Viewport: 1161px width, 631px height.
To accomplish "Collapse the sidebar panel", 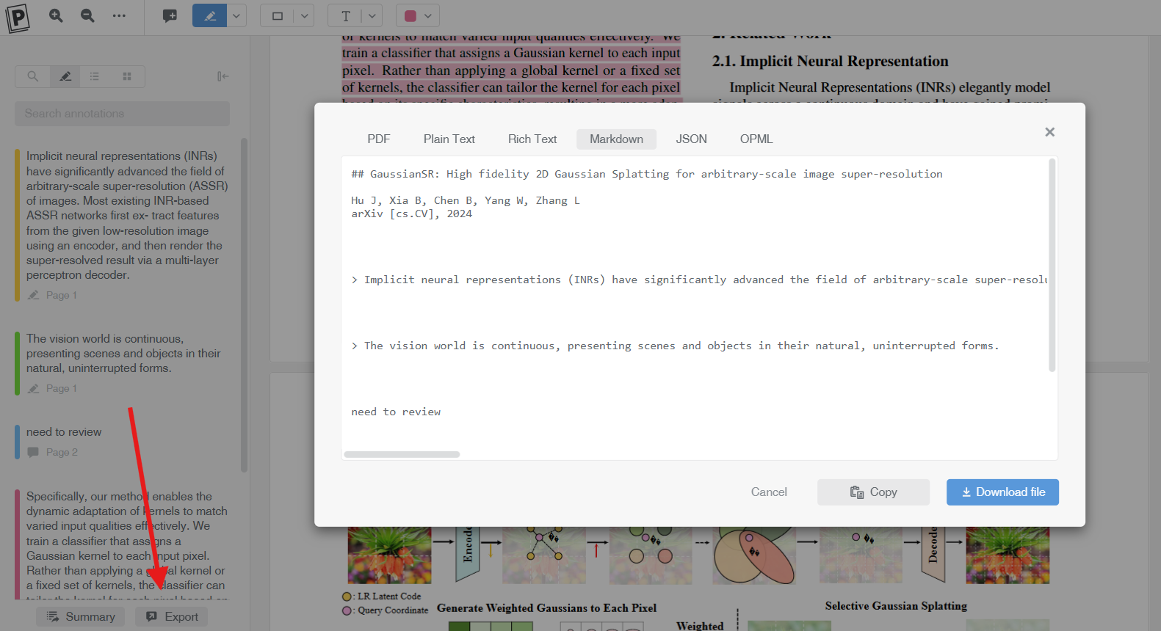I will click(223, 76).
